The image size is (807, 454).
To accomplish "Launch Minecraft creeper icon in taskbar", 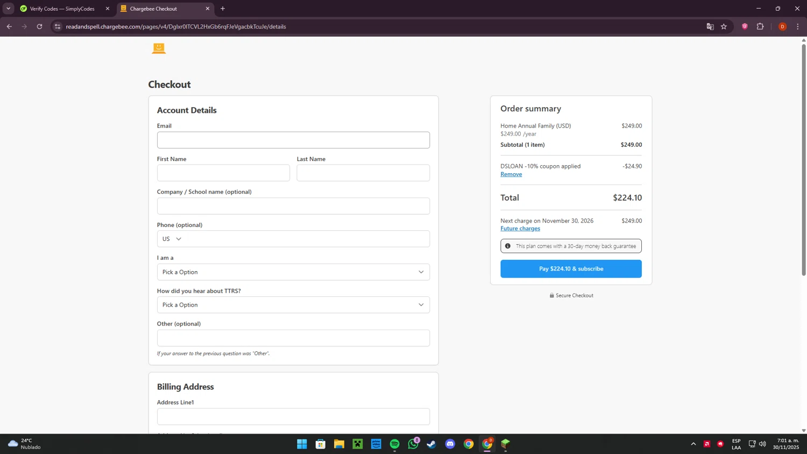I will 358,444.
